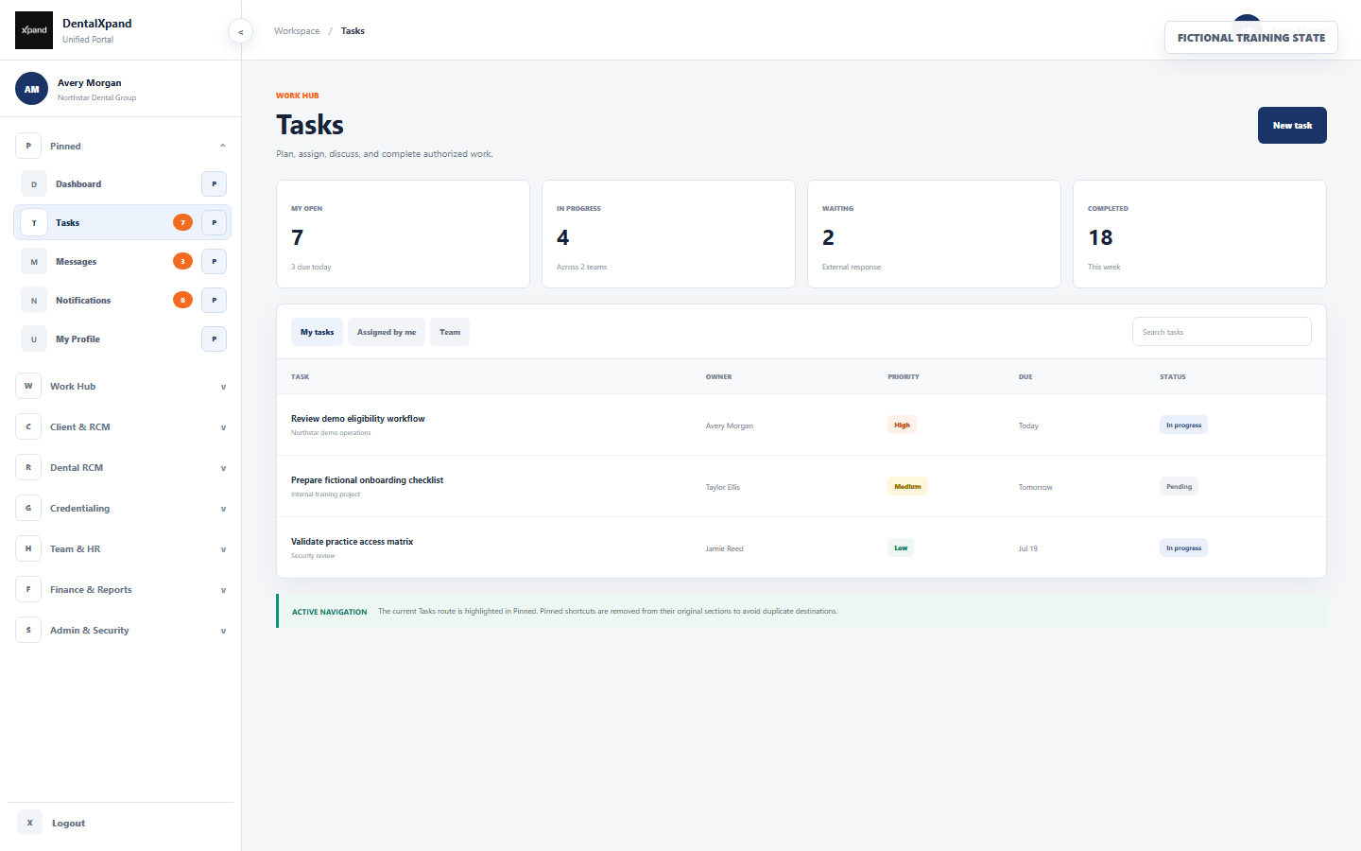Click the Avery Morgan profile name
Viewport: 1361px width, 851px height.
tap(89, 82)
